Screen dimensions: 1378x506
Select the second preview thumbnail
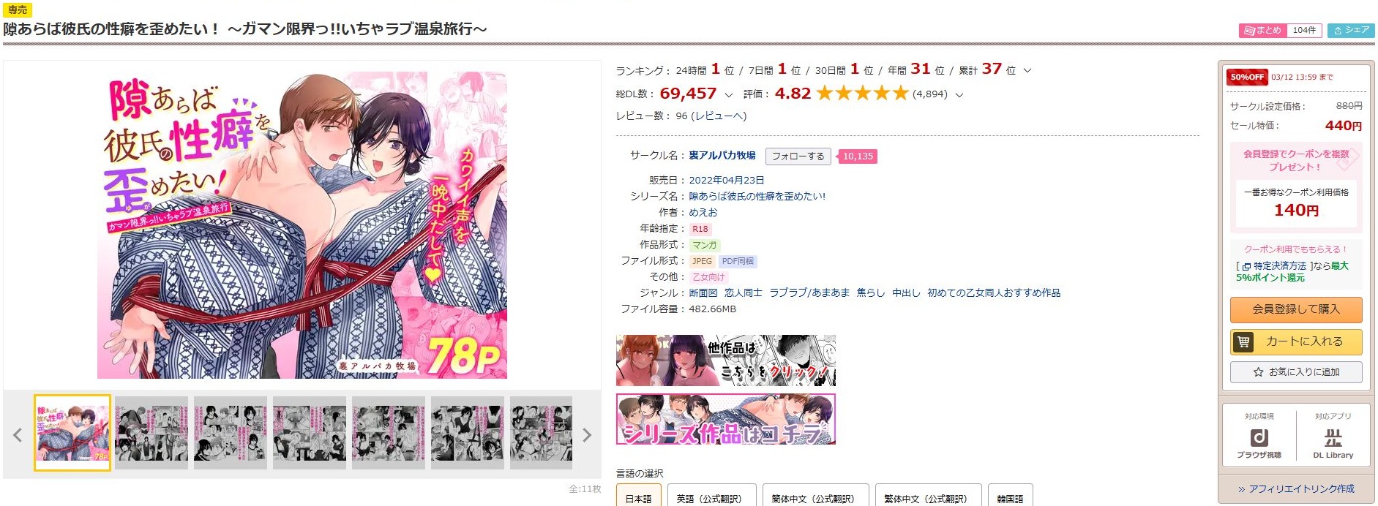(151, 433)
